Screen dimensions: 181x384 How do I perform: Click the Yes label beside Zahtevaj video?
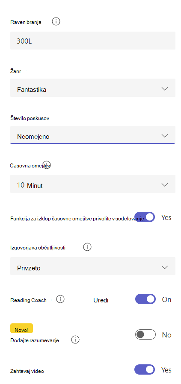point(166,370)
